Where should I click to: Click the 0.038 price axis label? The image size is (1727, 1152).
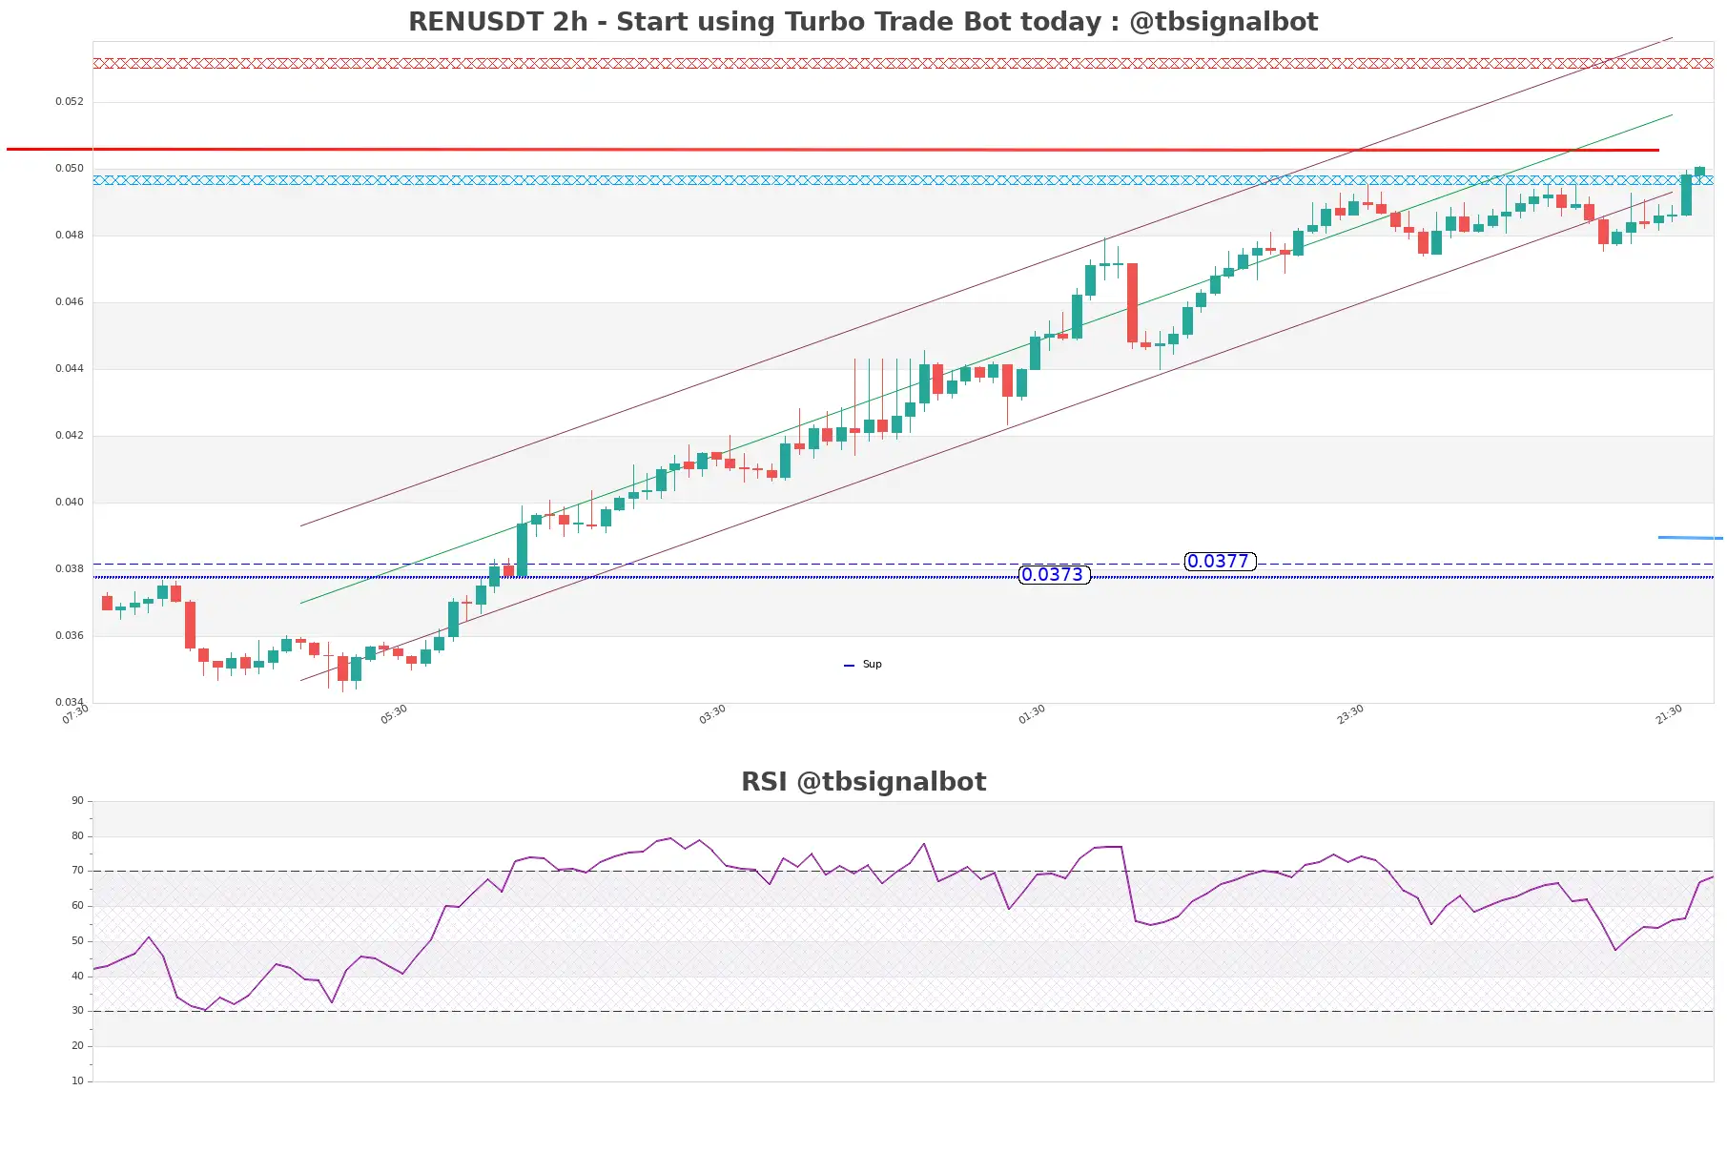70,568
